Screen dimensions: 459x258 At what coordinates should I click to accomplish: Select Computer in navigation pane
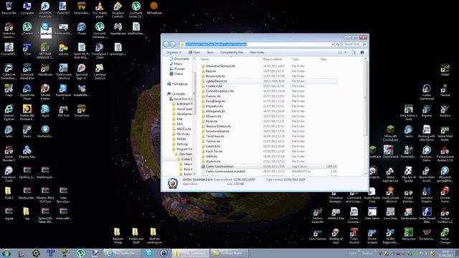pos(176,94)
